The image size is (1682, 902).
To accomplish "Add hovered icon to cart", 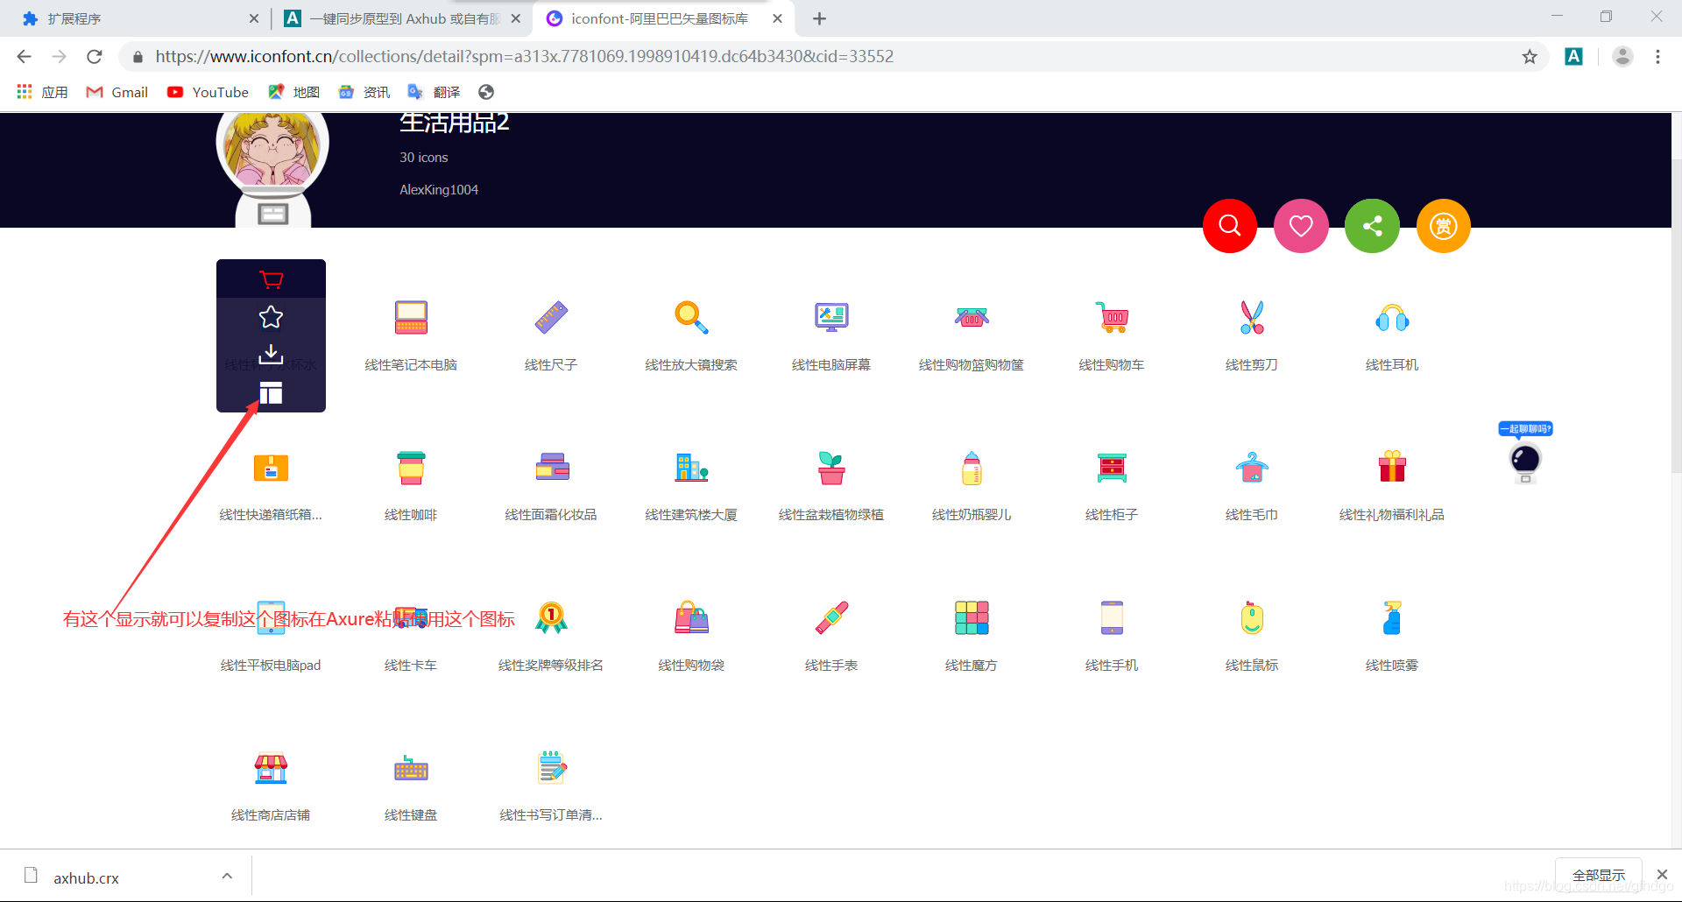I will (272, 279).
